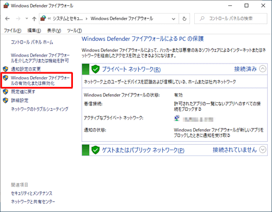Click ゲストまたはパブリック ネットワーク(P) heading

pyautogui.click(x=143, y=150)
